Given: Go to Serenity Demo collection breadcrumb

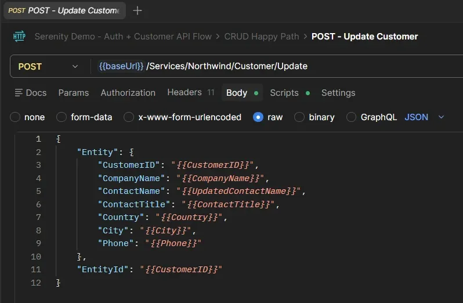Looking at the screenshot, I should click(123, 37).
